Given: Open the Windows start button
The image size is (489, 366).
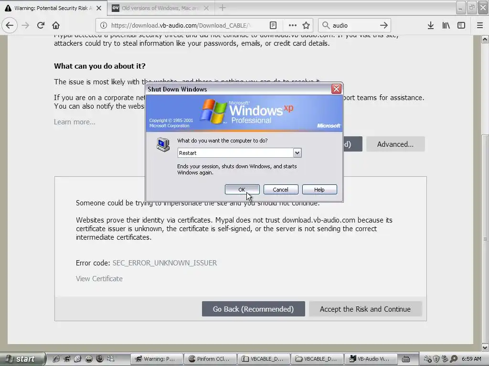Looking at the screenshot, I should (22, 359).
